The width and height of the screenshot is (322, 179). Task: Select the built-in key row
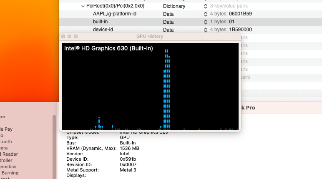coord(191,22)
